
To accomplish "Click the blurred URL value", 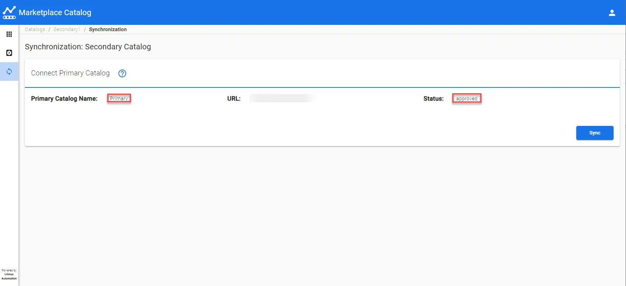I will click(x=283, y=98).
